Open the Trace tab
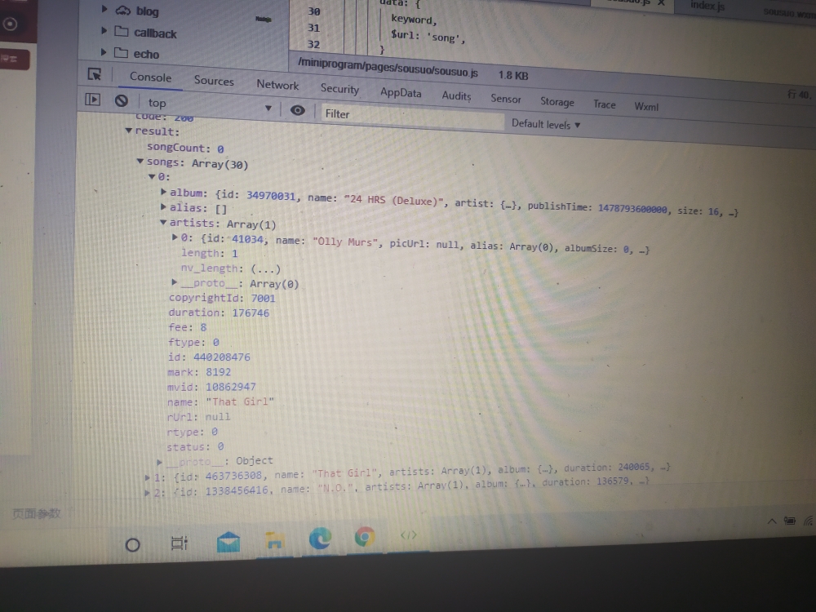This screenshot has height=612, width=816. (604, 104)
